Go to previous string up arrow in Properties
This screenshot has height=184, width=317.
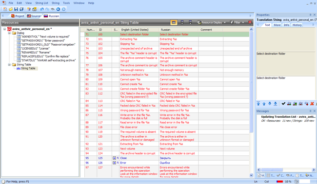pyautogui.click(x=264, y=104)
